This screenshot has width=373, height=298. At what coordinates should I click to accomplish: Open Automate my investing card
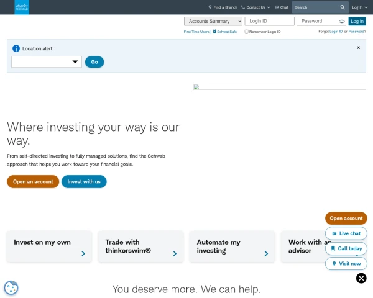[232, 246]
